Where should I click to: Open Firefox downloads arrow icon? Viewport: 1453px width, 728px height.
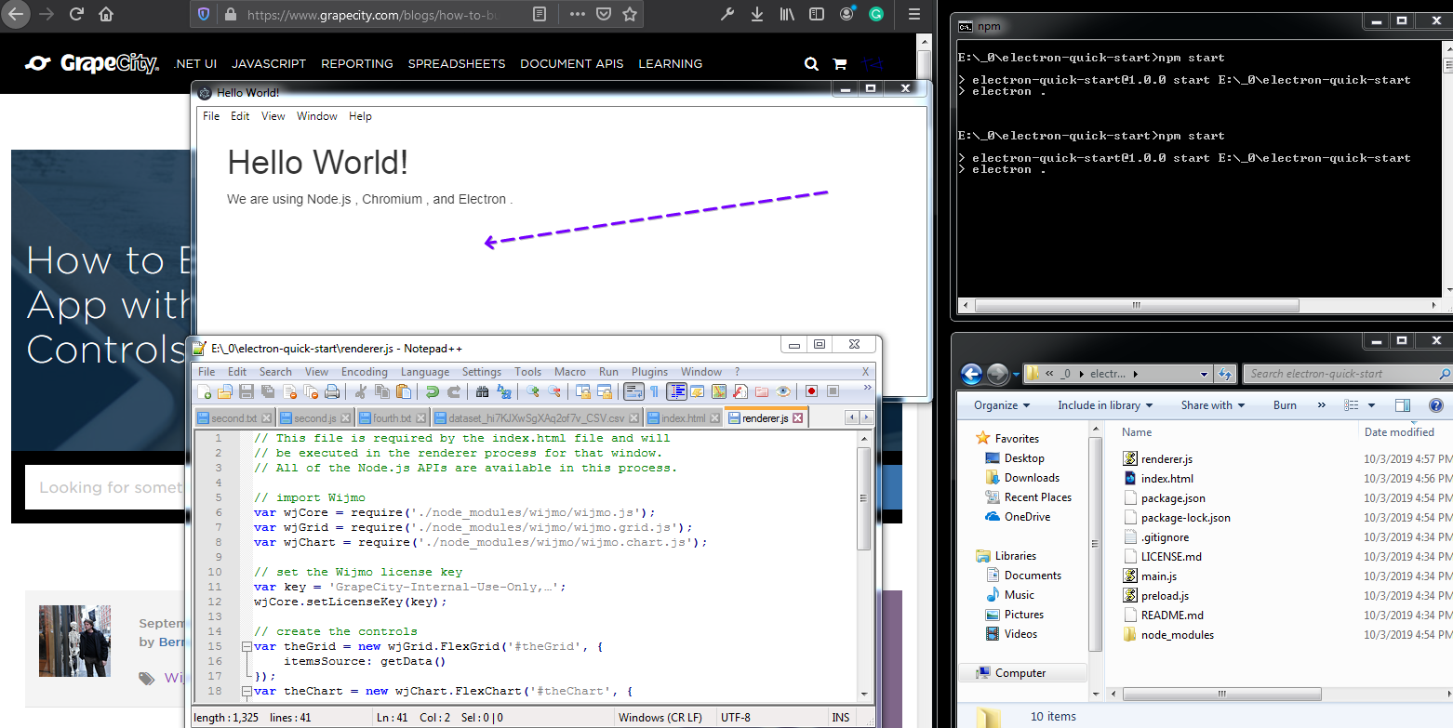(x=757, y=14)
